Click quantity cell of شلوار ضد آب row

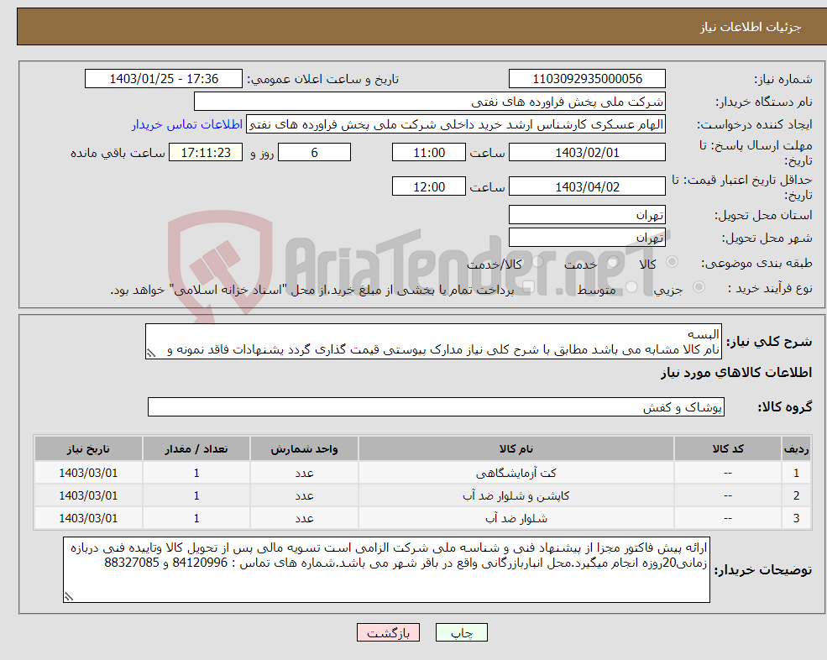[196, 519]
